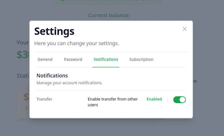Go to the Subscription tab

pyautogui.click(x=141, y=59)
